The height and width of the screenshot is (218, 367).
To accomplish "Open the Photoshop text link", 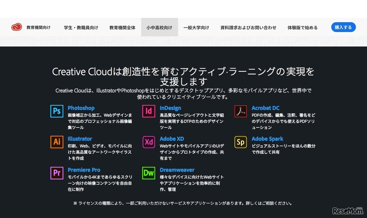I will pyautogui.click(x=81, y=108).
